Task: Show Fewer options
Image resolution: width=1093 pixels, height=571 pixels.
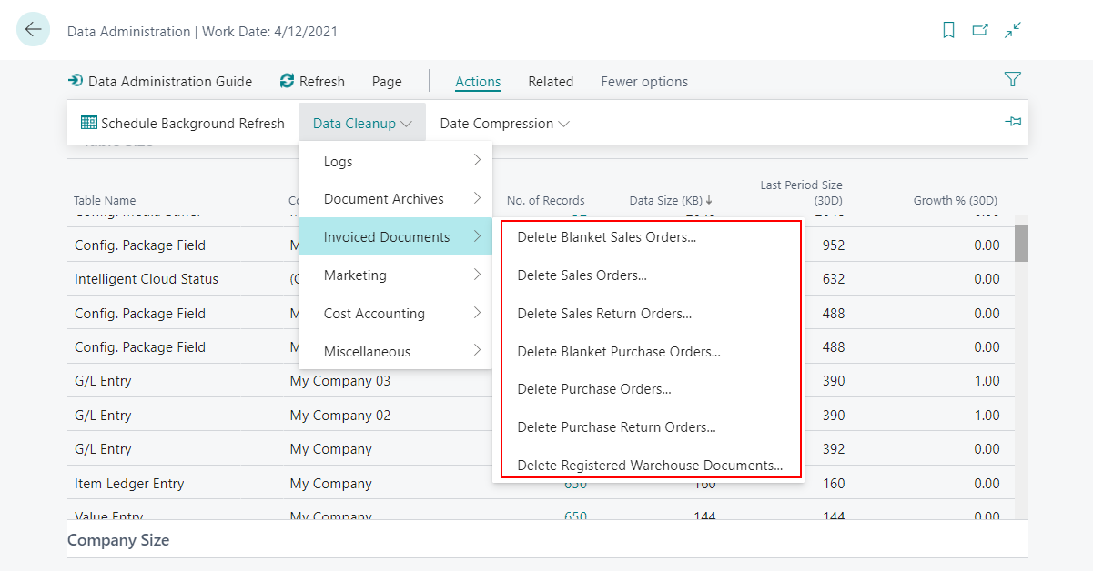Action: [x=643, y=81]
